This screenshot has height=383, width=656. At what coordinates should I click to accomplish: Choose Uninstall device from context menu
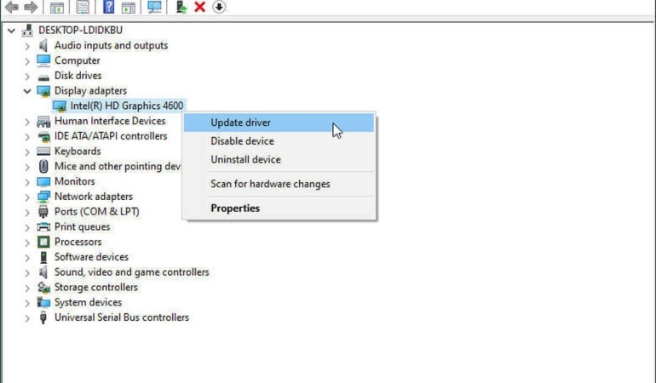point(279,159)
